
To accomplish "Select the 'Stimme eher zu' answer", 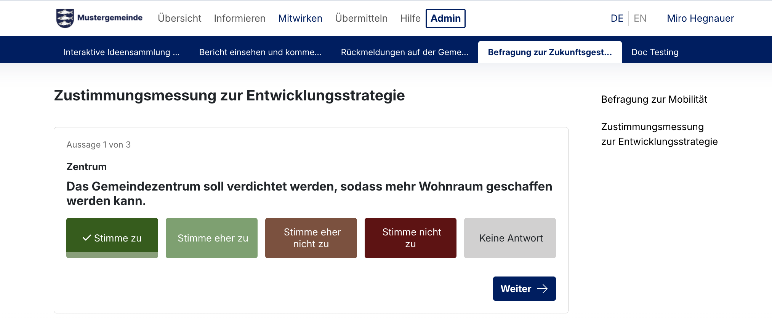I will (x=211, y=238).
